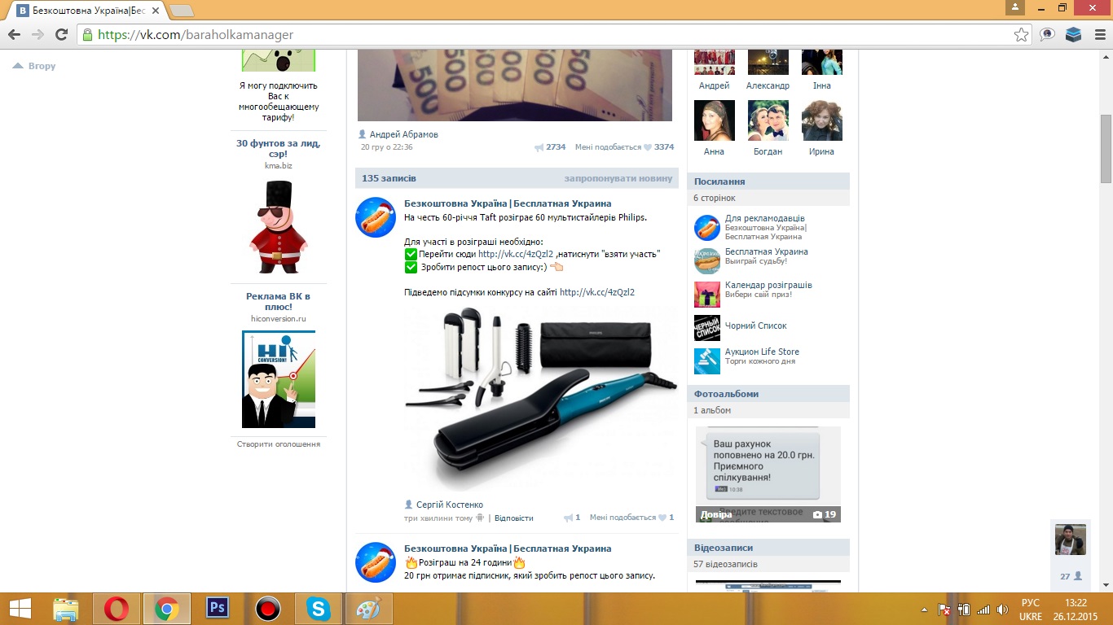This screenshot has width=1113, height=625.
Task: Click the group avatar of the Taft post
Action: (x=376, y=217)
